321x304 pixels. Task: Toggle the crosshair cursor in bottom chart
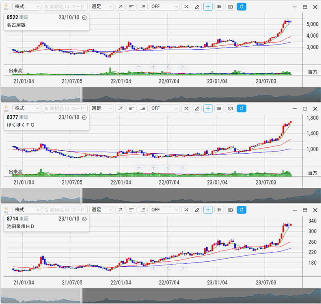208,210
